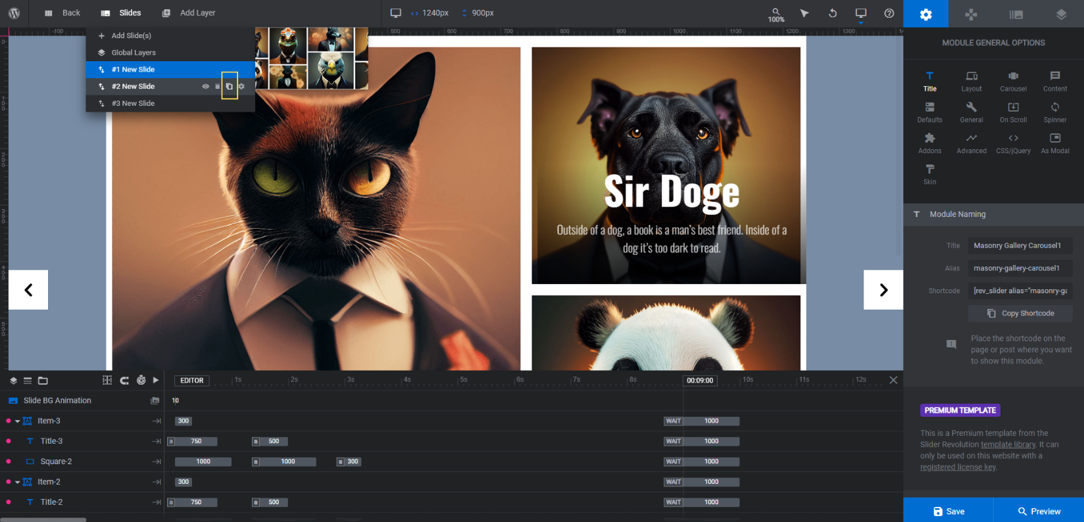
Task: Open the Defaults settings icon
Action: (x=929, y=112)
